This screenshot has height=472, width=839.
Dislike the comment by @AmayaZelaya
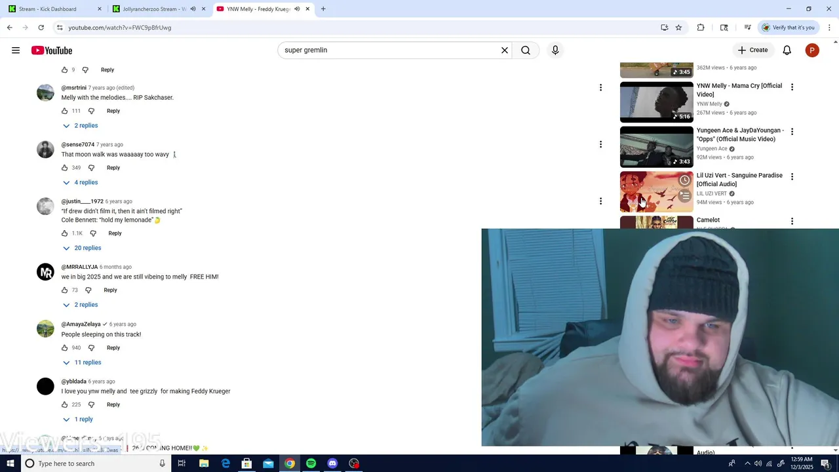[x=91, y=347]
